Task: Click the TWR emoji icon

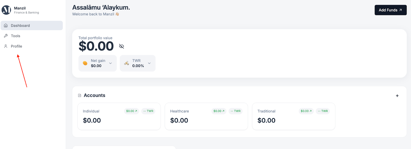Action: pyautogui.click(x=126, y=63)
